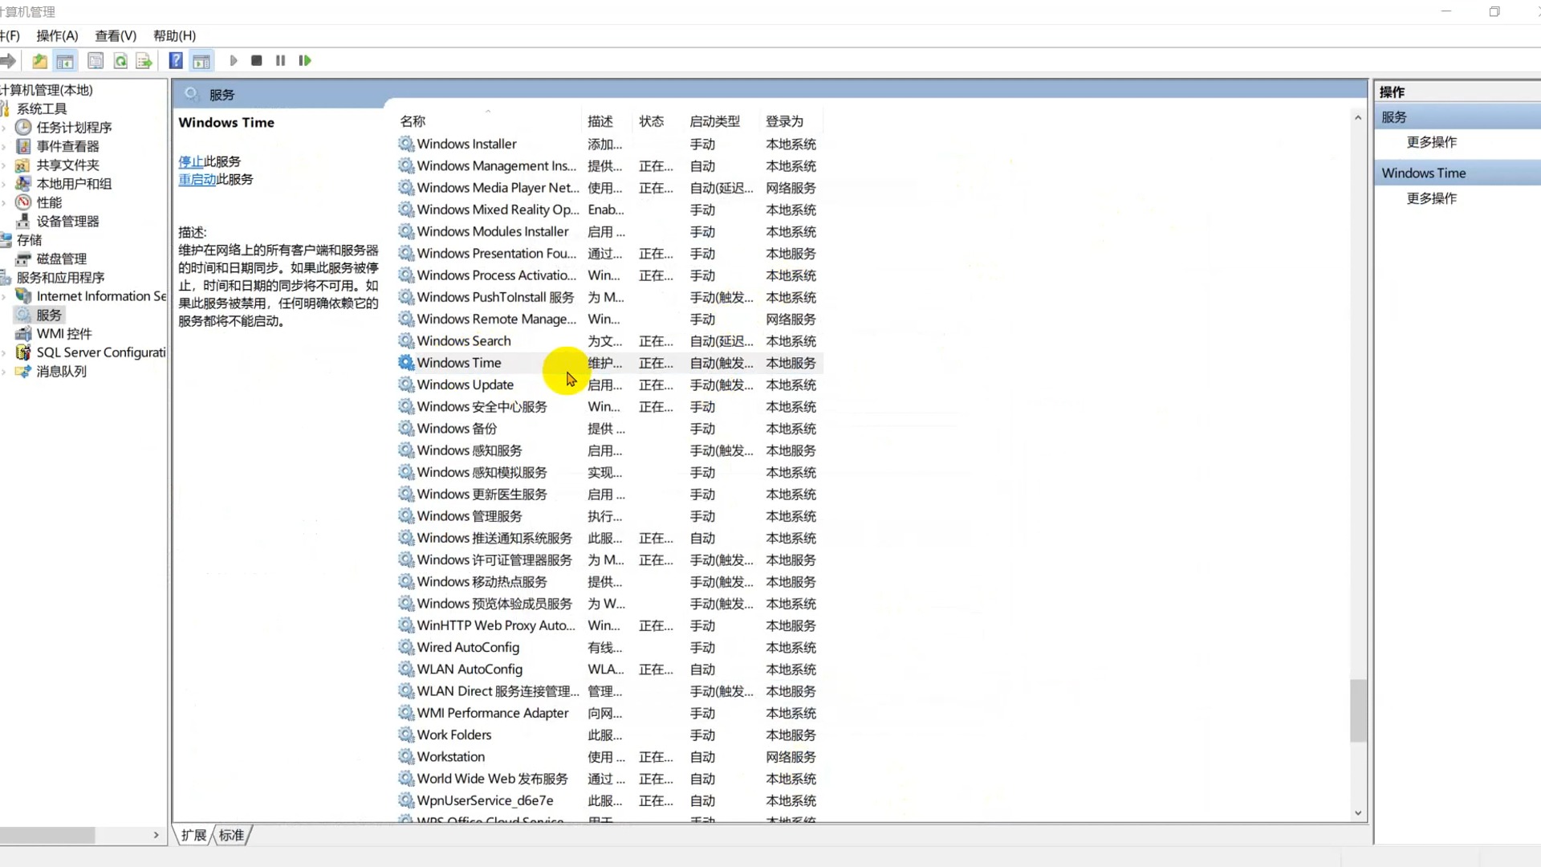
Task: Select 消息队列 in the tree
Action: coord(61,372)
